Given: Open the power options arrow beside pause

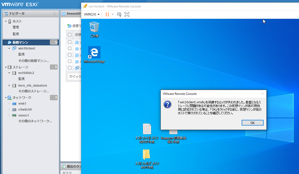Looking at the screenshot, I should [113, 14].
